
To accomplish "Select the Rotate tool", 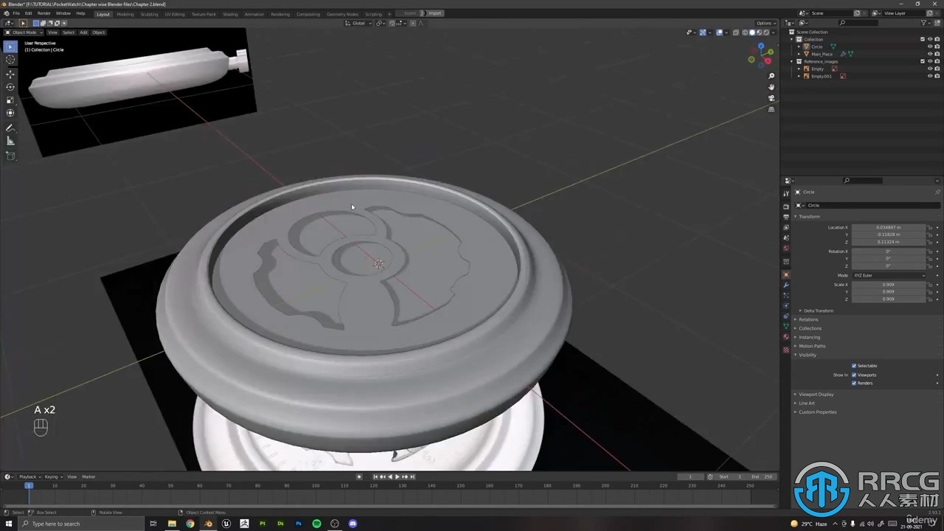I will [x=10, y=87].
